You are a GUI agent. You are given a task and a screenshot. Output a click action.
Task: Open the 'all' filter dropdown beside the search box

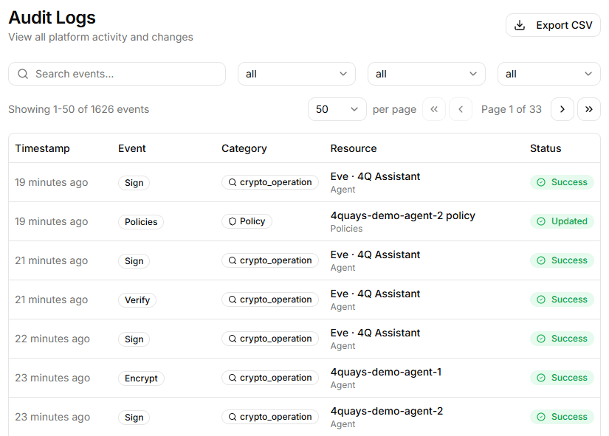point(296,74)
